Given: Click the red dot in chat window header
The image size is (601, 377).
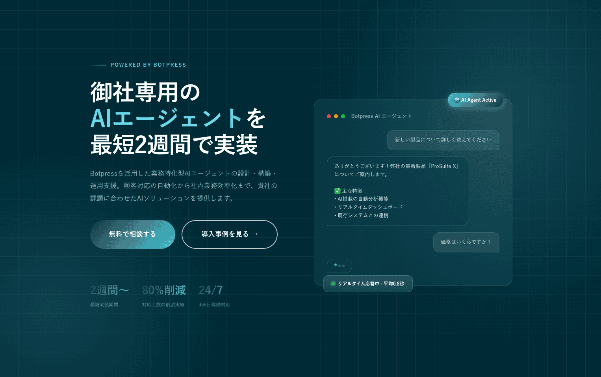Looking at the screenshot, I should point(329,116).
